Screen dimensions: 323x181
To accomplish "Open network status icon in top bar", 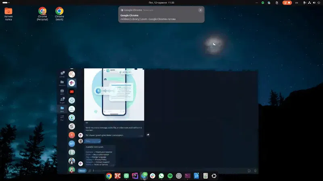I will [x=309, y=3].
